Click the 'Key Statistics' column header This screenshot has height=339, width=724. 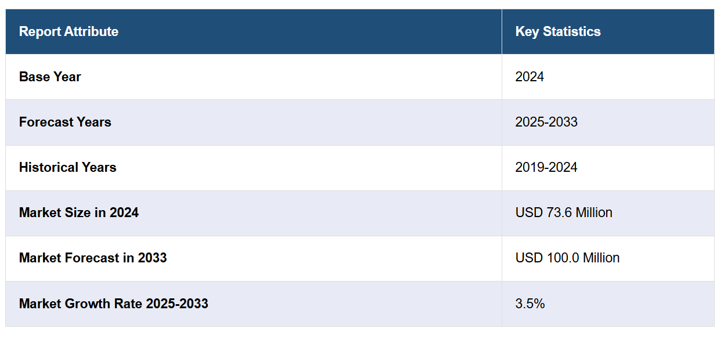[557, 31]
